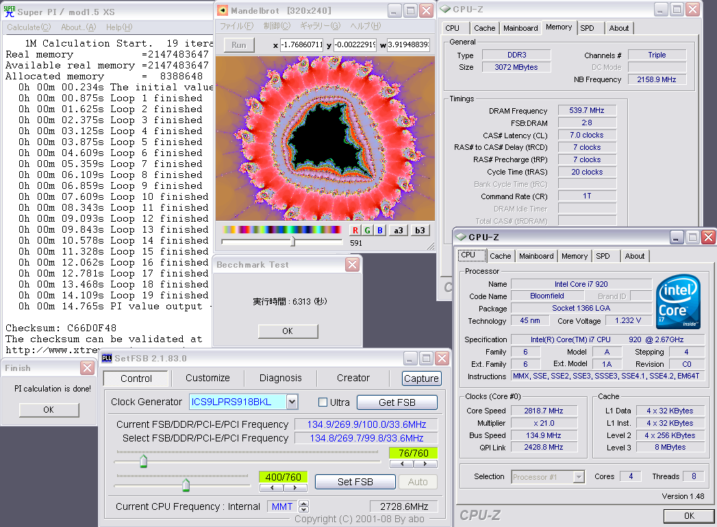Close the Benchmark Test dialog with its X
The height and width of the screenshot is (527, 717).
[352, 264]
